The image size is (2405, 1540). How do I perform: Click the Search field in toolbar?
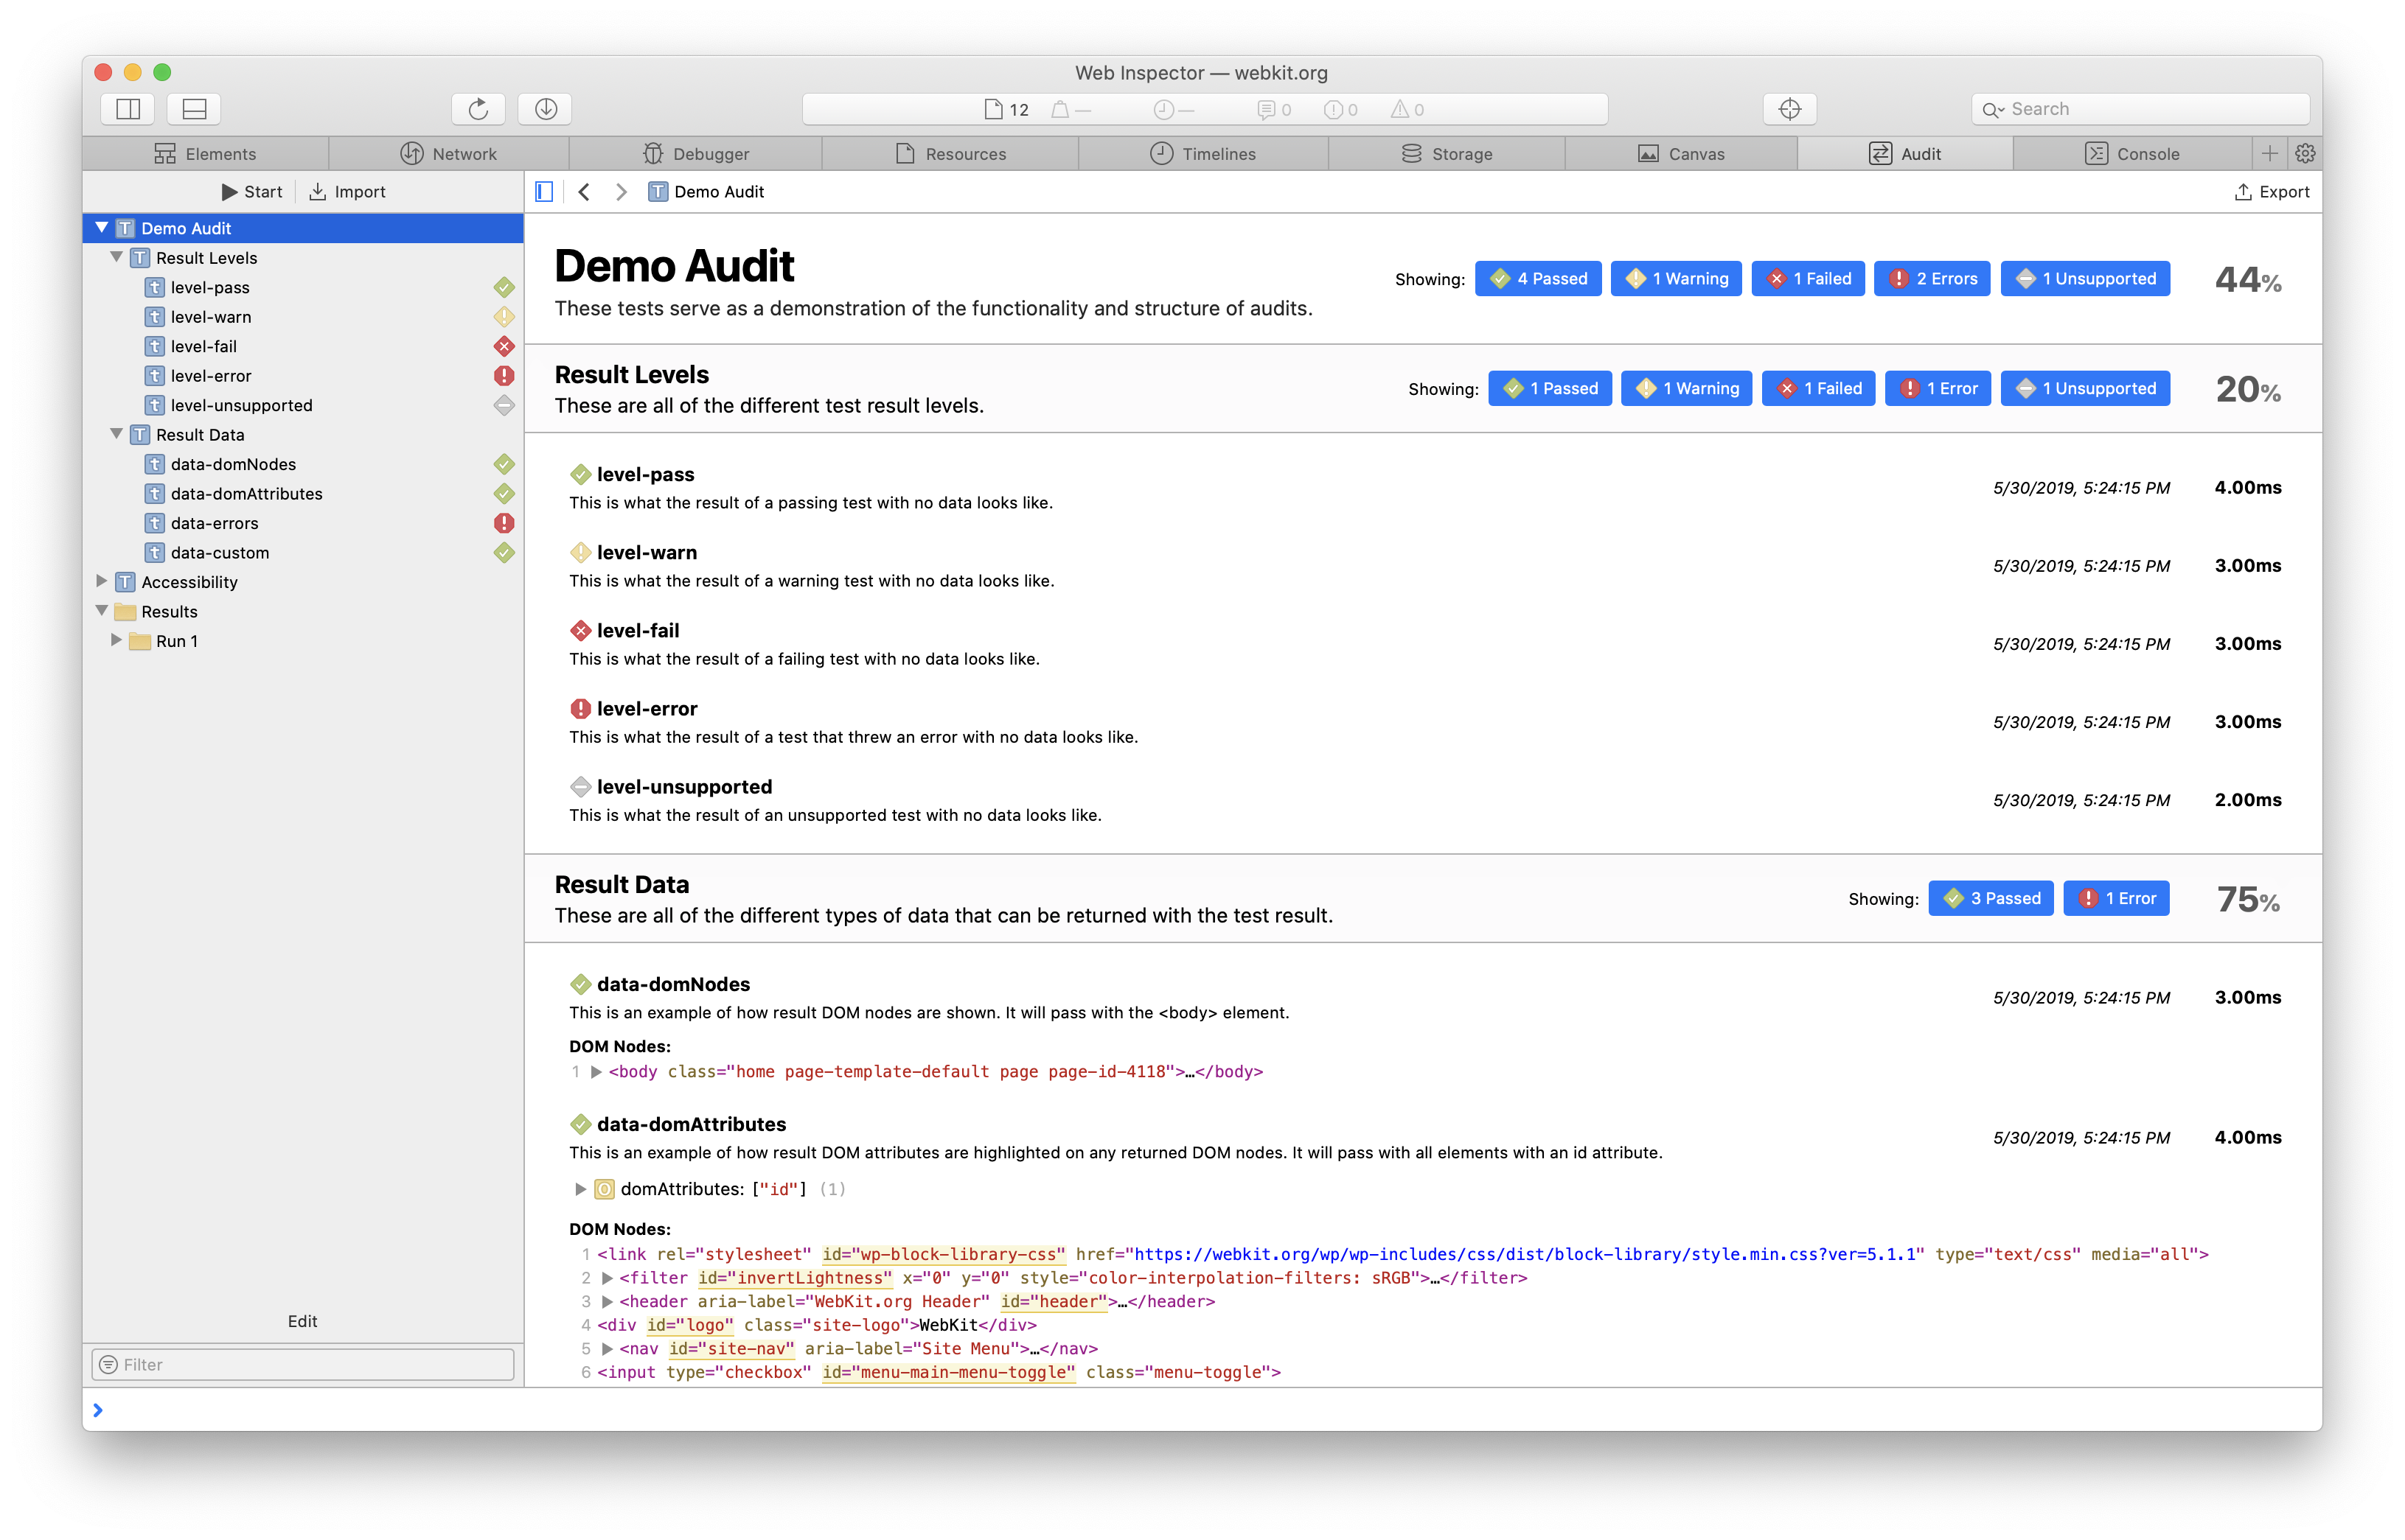tap(2140, 109)
